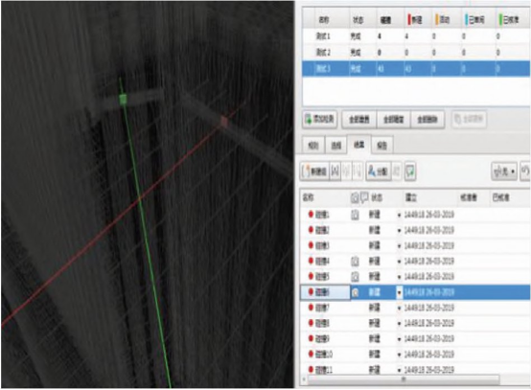Open status dropdown arrow for 碰撞4
Image resolution: width=531 pixels, height=390 pixels.
point(400,262)
